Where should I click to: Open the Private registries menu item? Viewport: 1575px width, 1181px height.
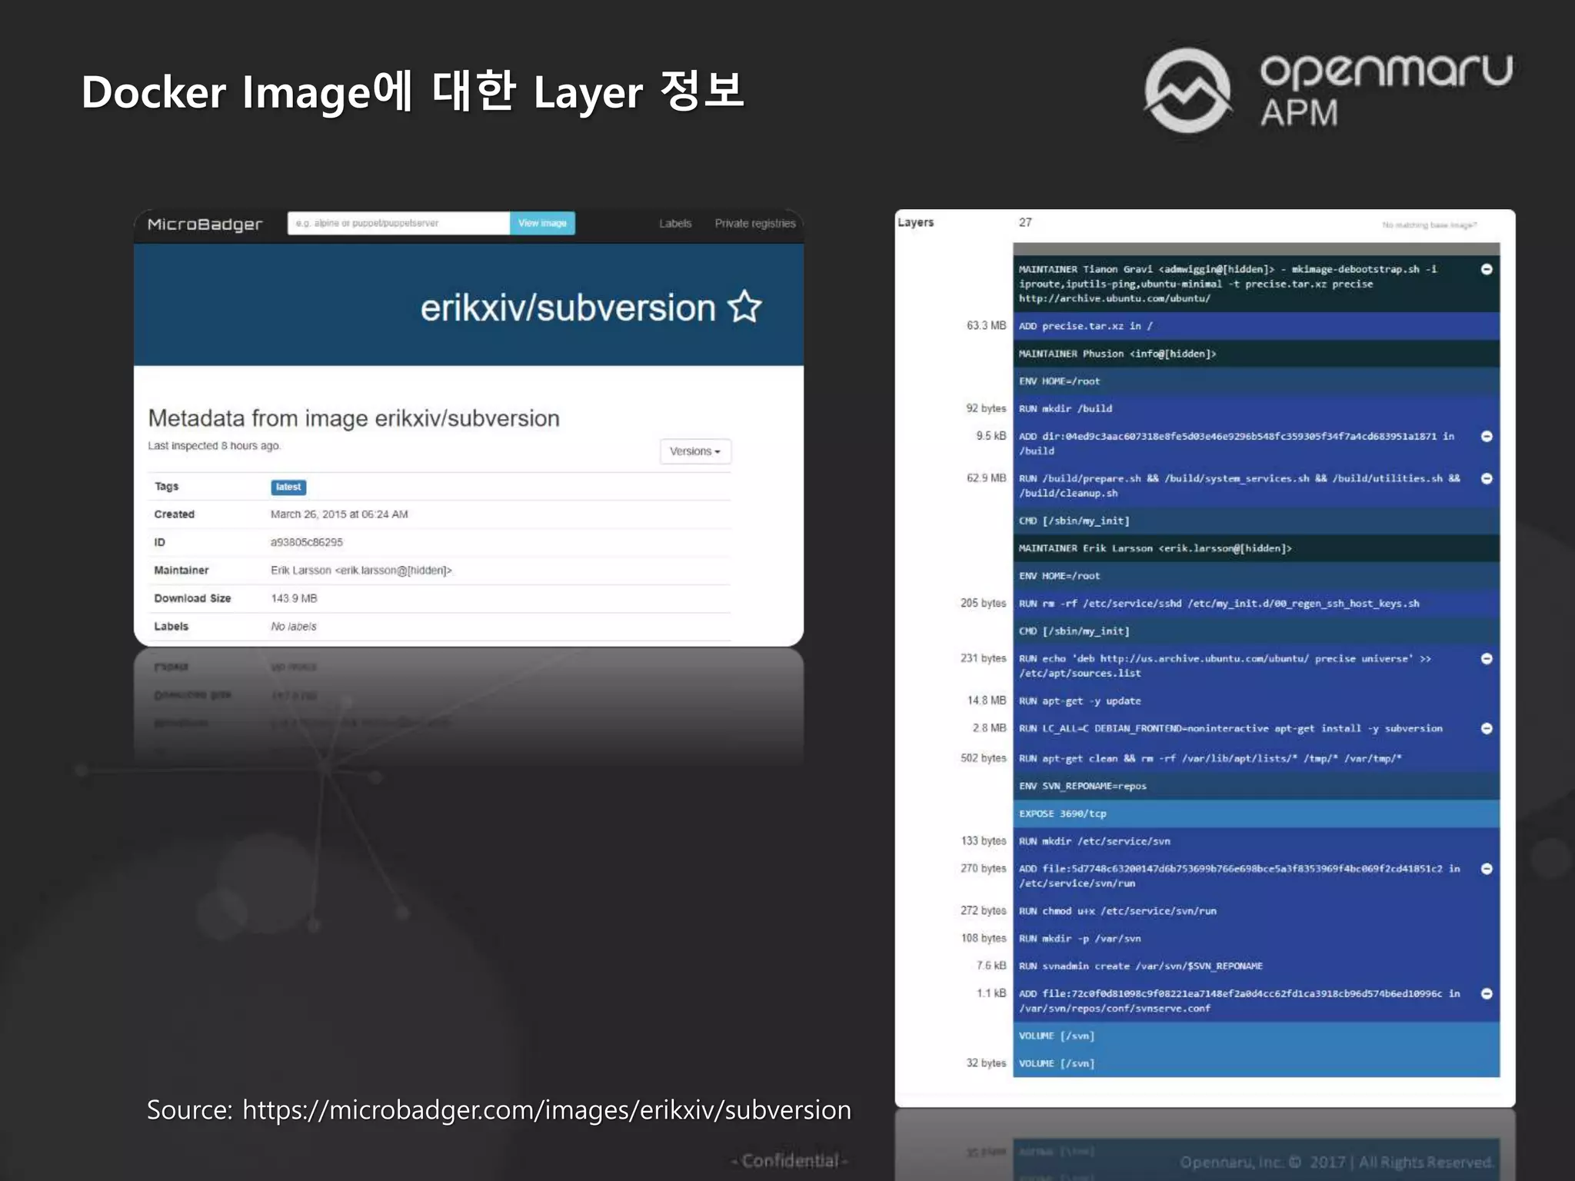pos(755,224)
